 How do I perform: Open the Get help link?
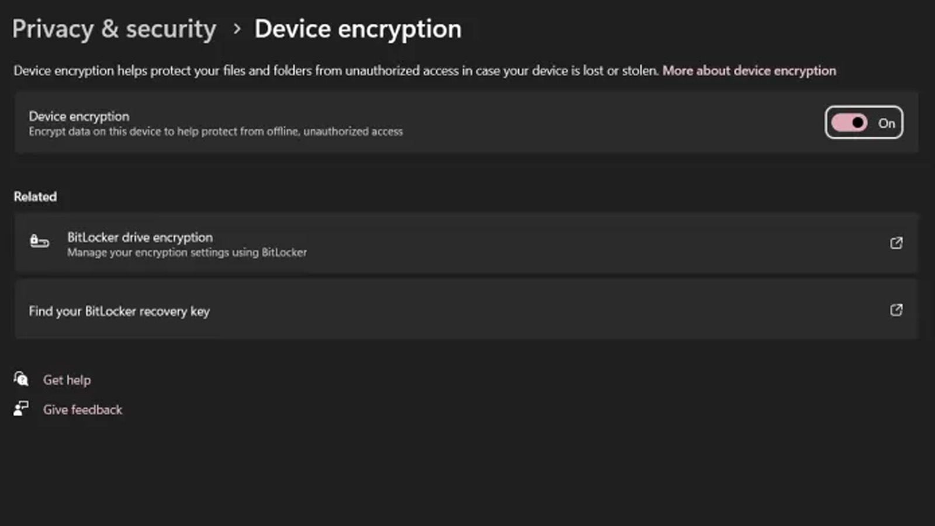pos(67,380)
